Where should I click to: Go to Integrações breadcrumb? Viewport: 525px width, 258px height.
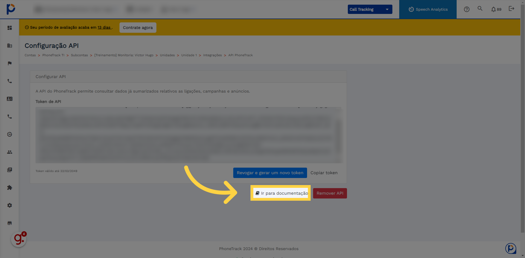(212, 55)
